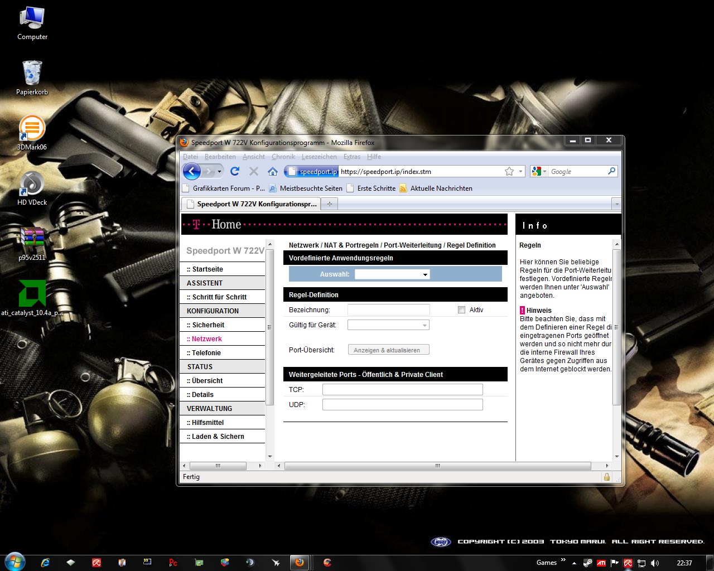Go to Firefox home page icon

tap(272, 171)
